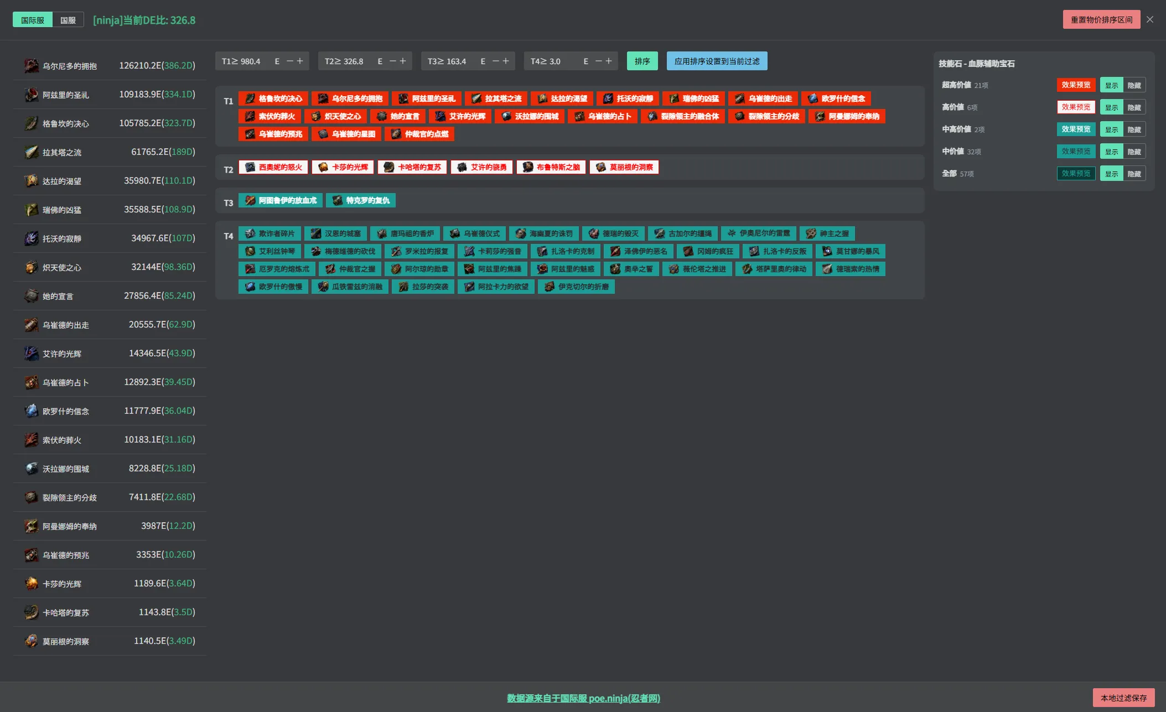Decrease the T2 threshold with minus
Image resolution: width=1166 pixels, height=712 pixels.
[x=393, y=61]
